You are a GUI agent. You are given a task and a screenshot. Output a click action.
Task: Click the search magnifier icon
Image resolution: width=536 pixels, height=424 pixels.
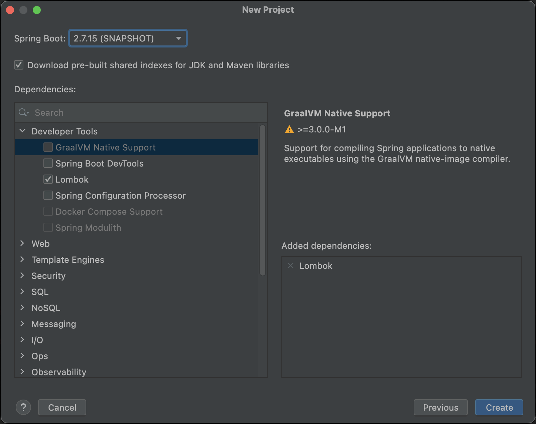23,113
